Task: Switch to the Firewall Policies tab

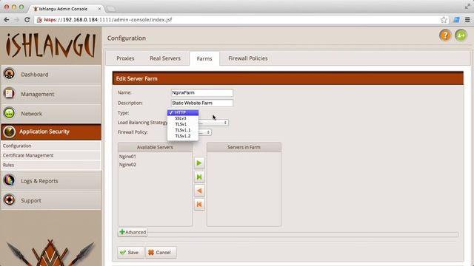Action: point(248,58)
